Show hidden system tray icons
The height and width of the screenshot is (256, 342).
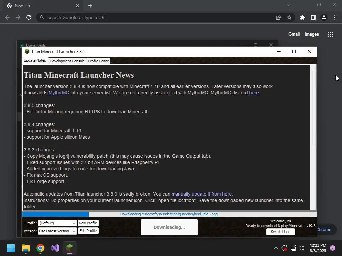click(276, 248)
